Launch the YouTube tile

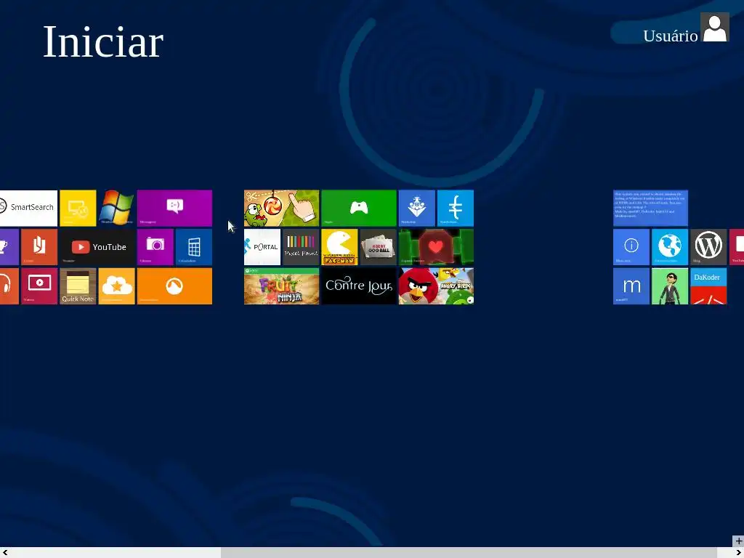97,247
